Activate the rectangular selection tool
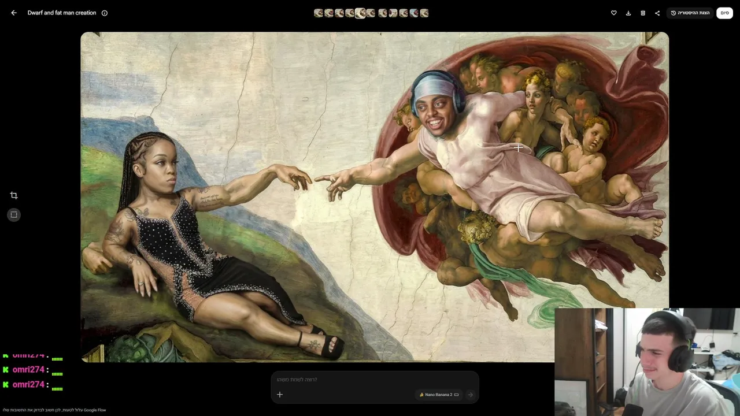Viewport: 740px width, 416px height. [x=14, y=215]
